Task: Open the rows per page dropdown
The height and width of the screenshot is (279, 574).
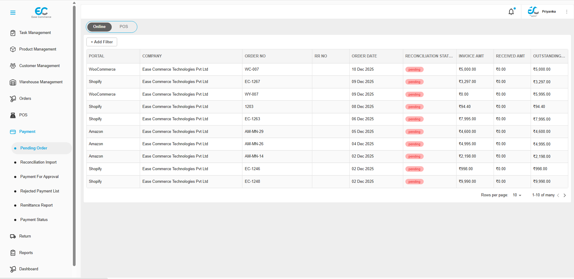Action: click(x=517, y=195)
